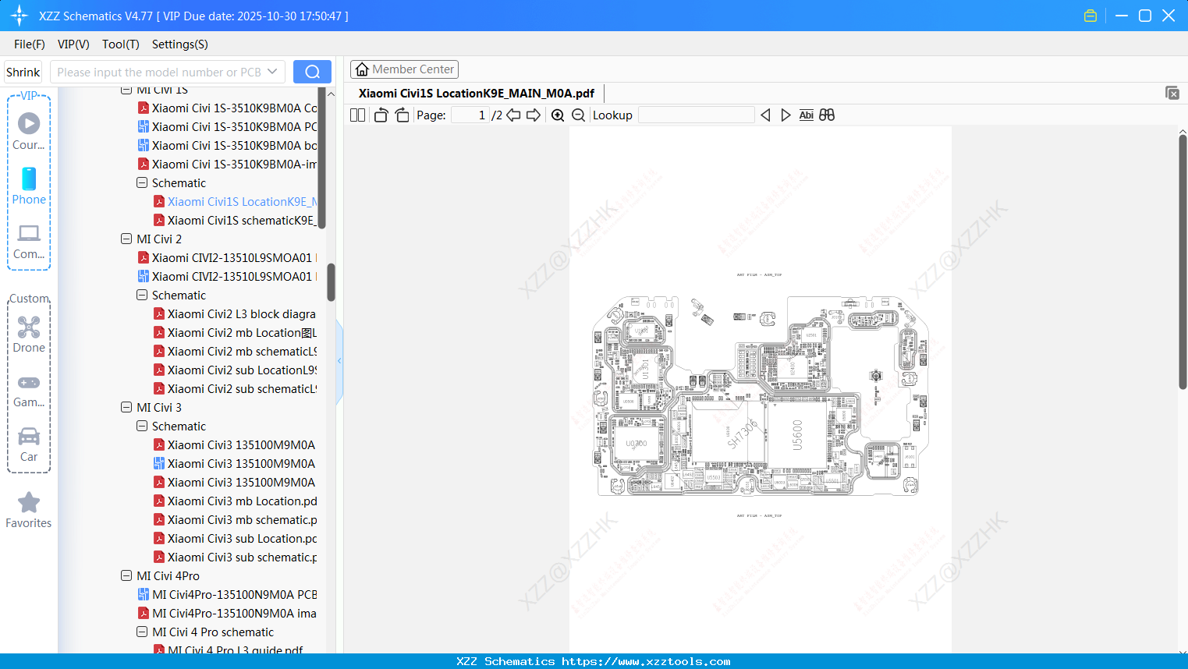Open the Drone schematics section
The width and height of the screenshot is (1188, 669).
[29, 334]
